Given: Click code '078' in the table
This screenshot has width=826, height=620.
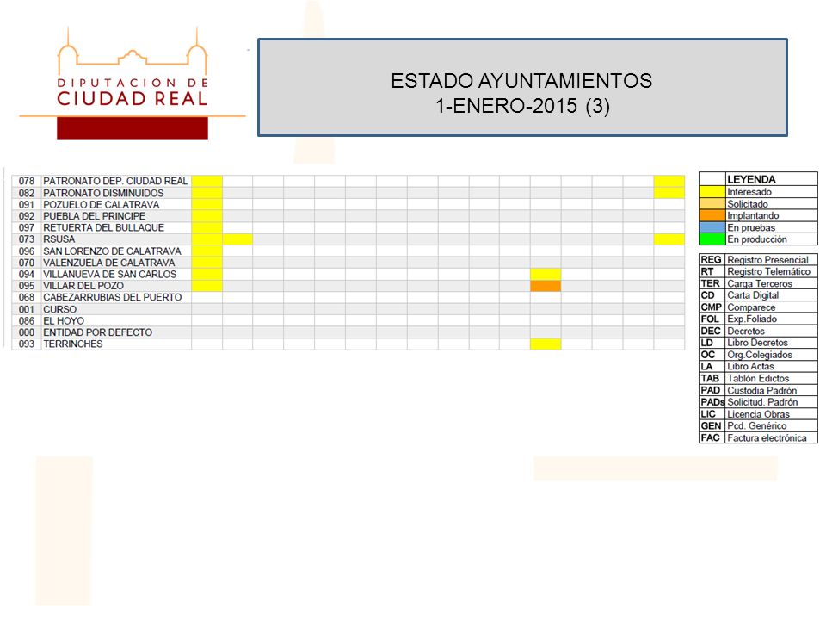Looking at the screenshot, I should (27, 181).
